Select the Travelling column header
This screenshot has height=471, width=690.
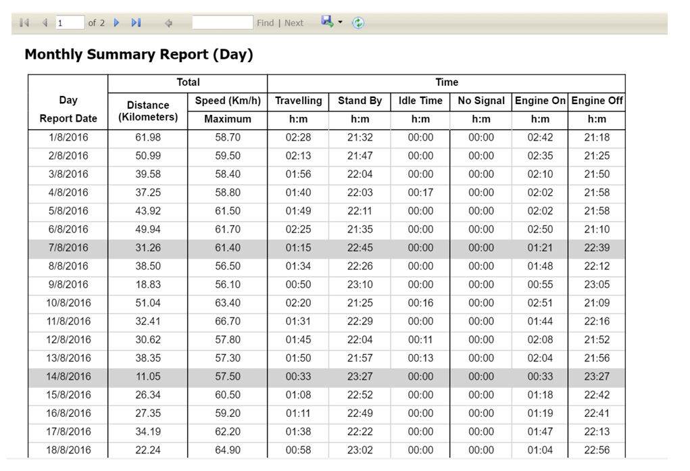tap(298, 101)
